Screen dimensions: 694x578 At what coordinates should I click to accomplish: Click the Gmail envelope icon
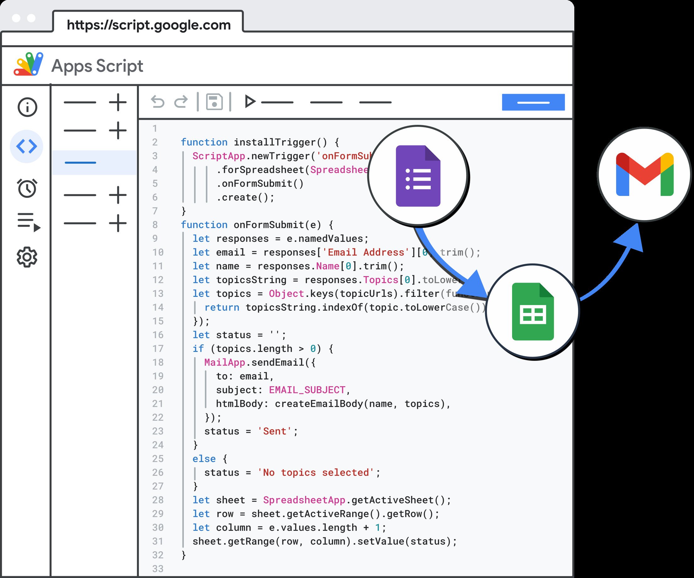point(645,174)
